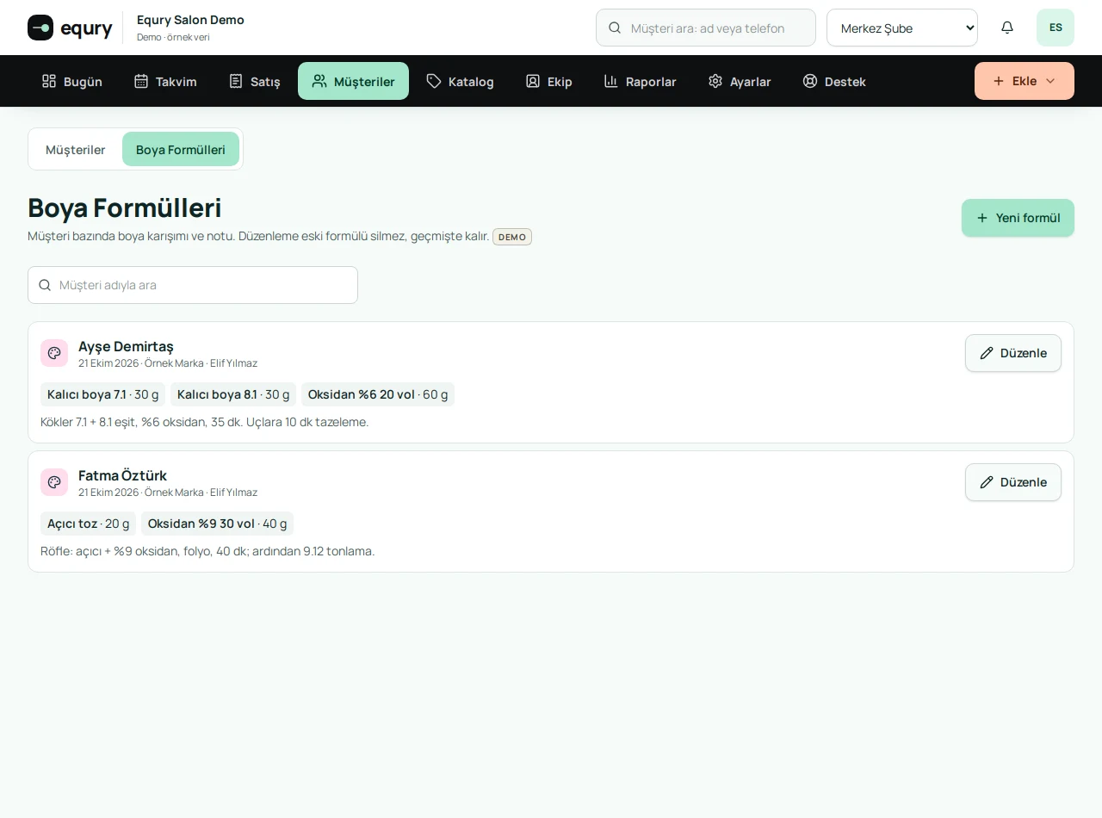Click the note starting with Röfle
This screenshot has width=1102, height=818.
point(207,551)
